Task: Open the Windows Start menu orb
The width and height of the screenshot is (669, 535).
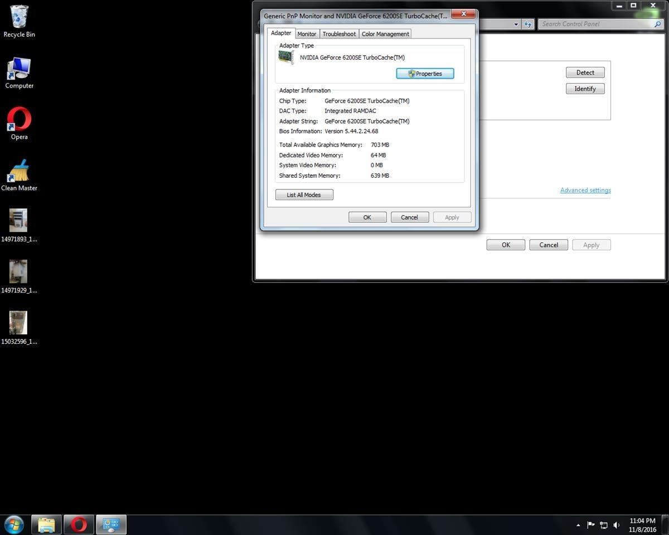Action: [14, 524]
